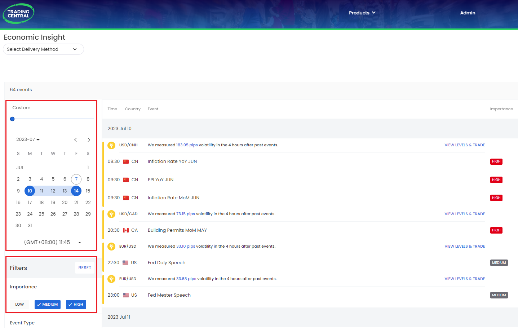Open the Products menu
The width and height of the screenshot is (518, 328).
pyautogui.click(x=362, y=13)
